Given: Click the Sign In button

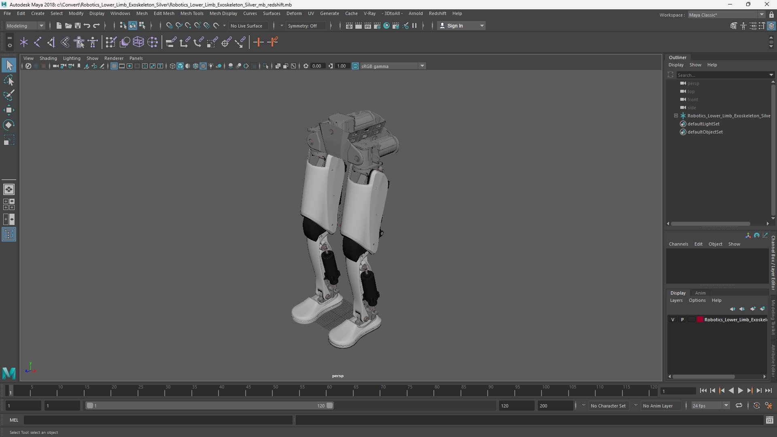Looking at the screenshot, I should [461, 25].
